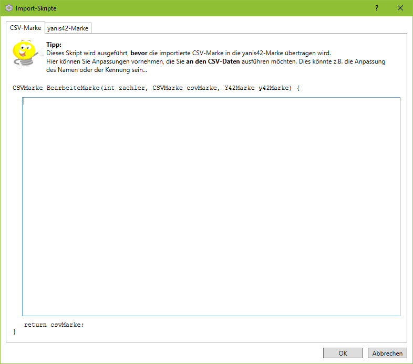
Task: Cancel the dialog with Abbrechen
Action: [x=387, y=353]
